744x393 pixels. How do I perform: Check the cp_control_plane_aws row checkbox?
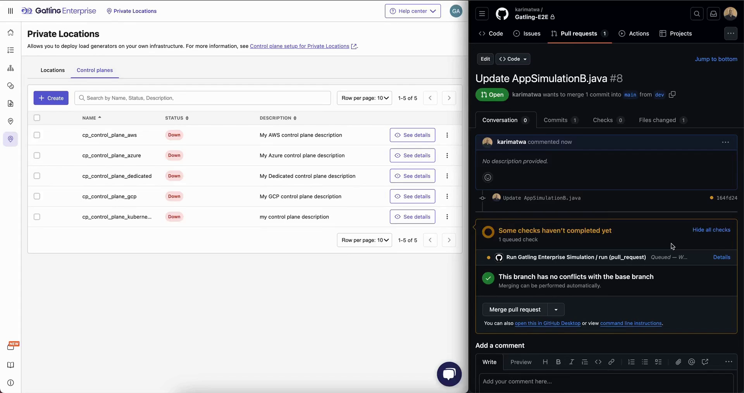point(37,135)
